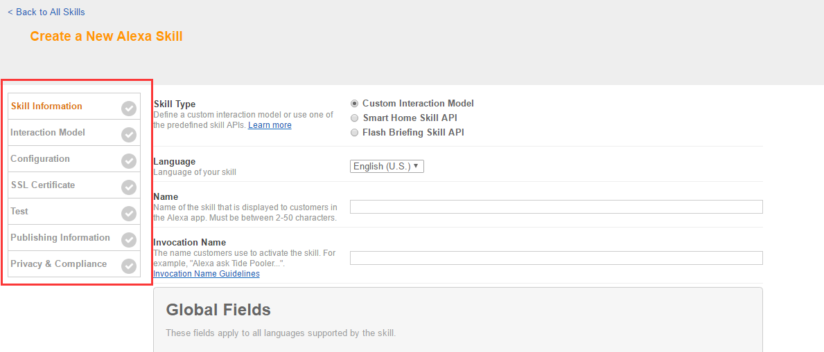Click the skill Name text field

[x=556, y=207]
